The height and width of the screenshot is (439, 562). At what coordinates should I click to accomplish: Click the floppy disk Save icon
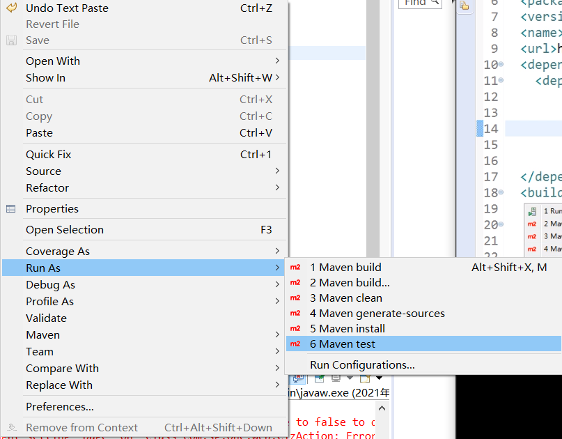pyautogui.click(x=11, y=40)
